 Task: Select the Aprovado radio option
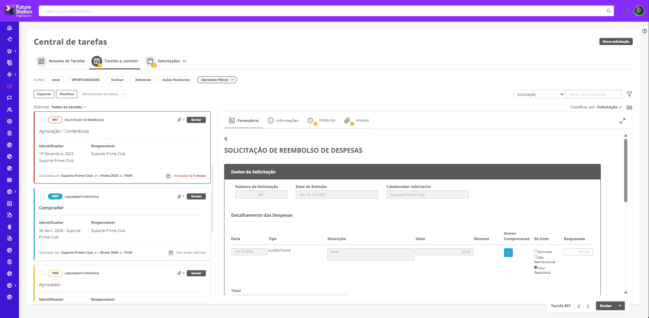pos(536,251)
